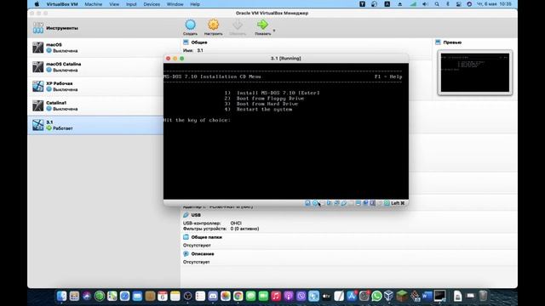Viewport: 545px width, 306px height.
Task: Open Launchpad from the Dock
Action: click(74, 296)
